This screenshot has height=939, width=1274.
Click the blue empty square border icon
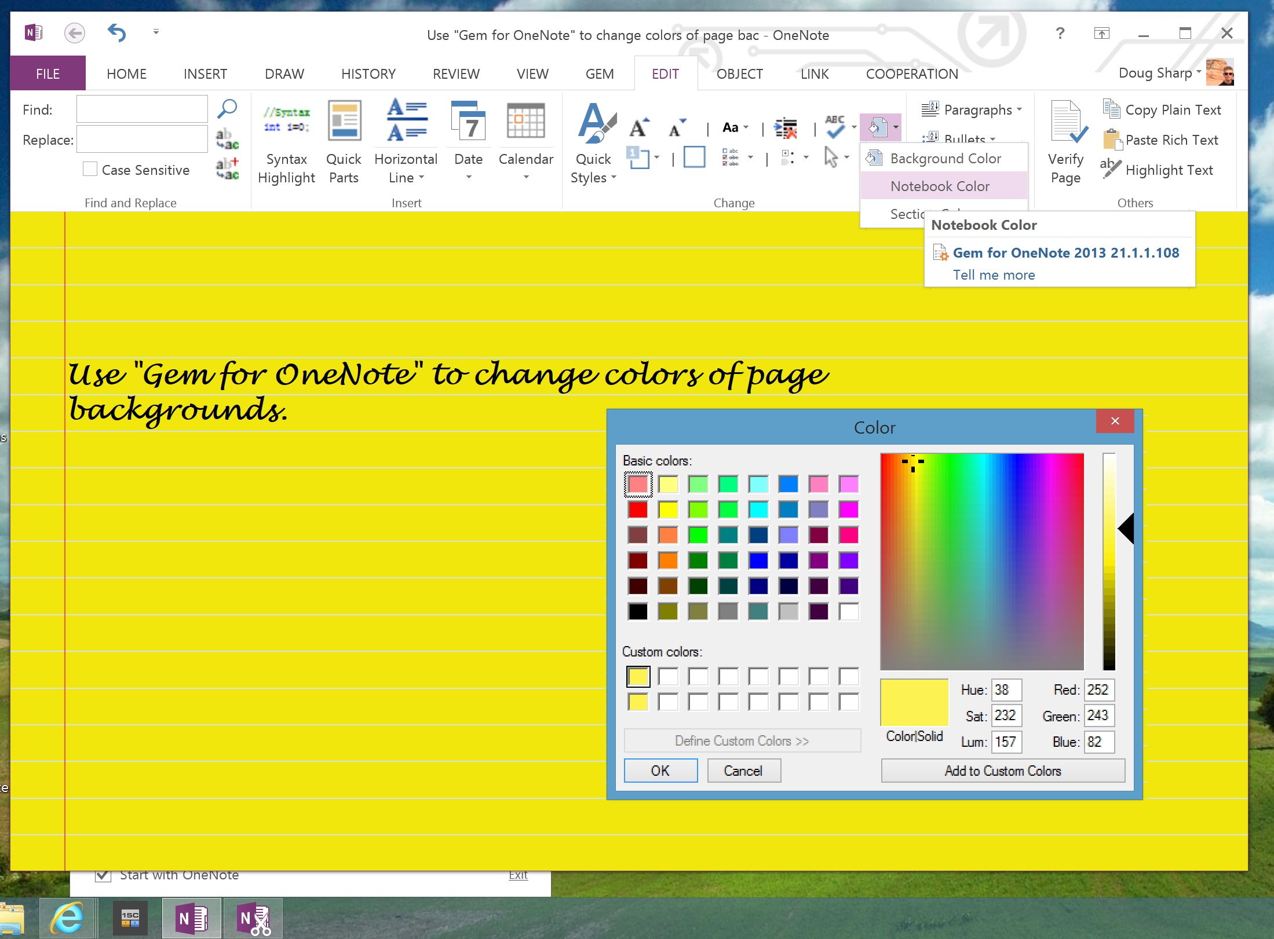694,157
